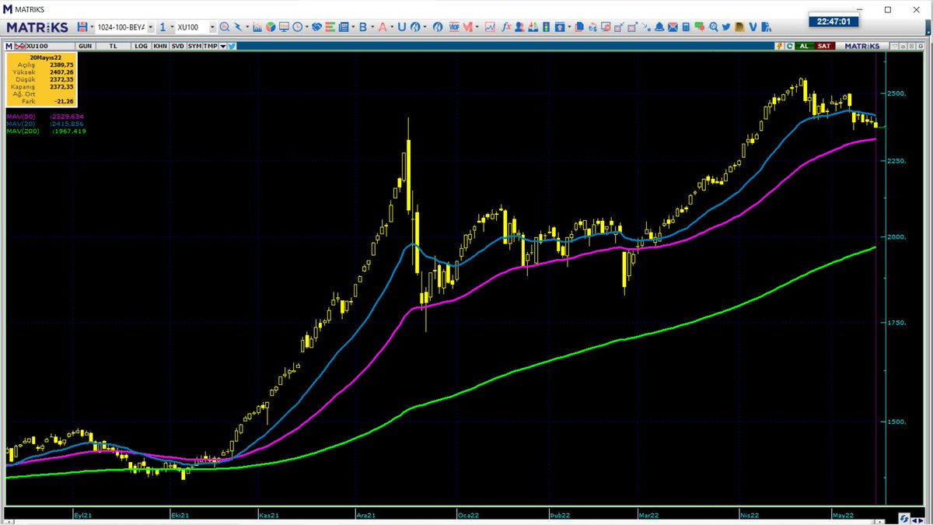Click the lightning bolt icon in chart header
The image size is (933, 525).
(779, 46)
